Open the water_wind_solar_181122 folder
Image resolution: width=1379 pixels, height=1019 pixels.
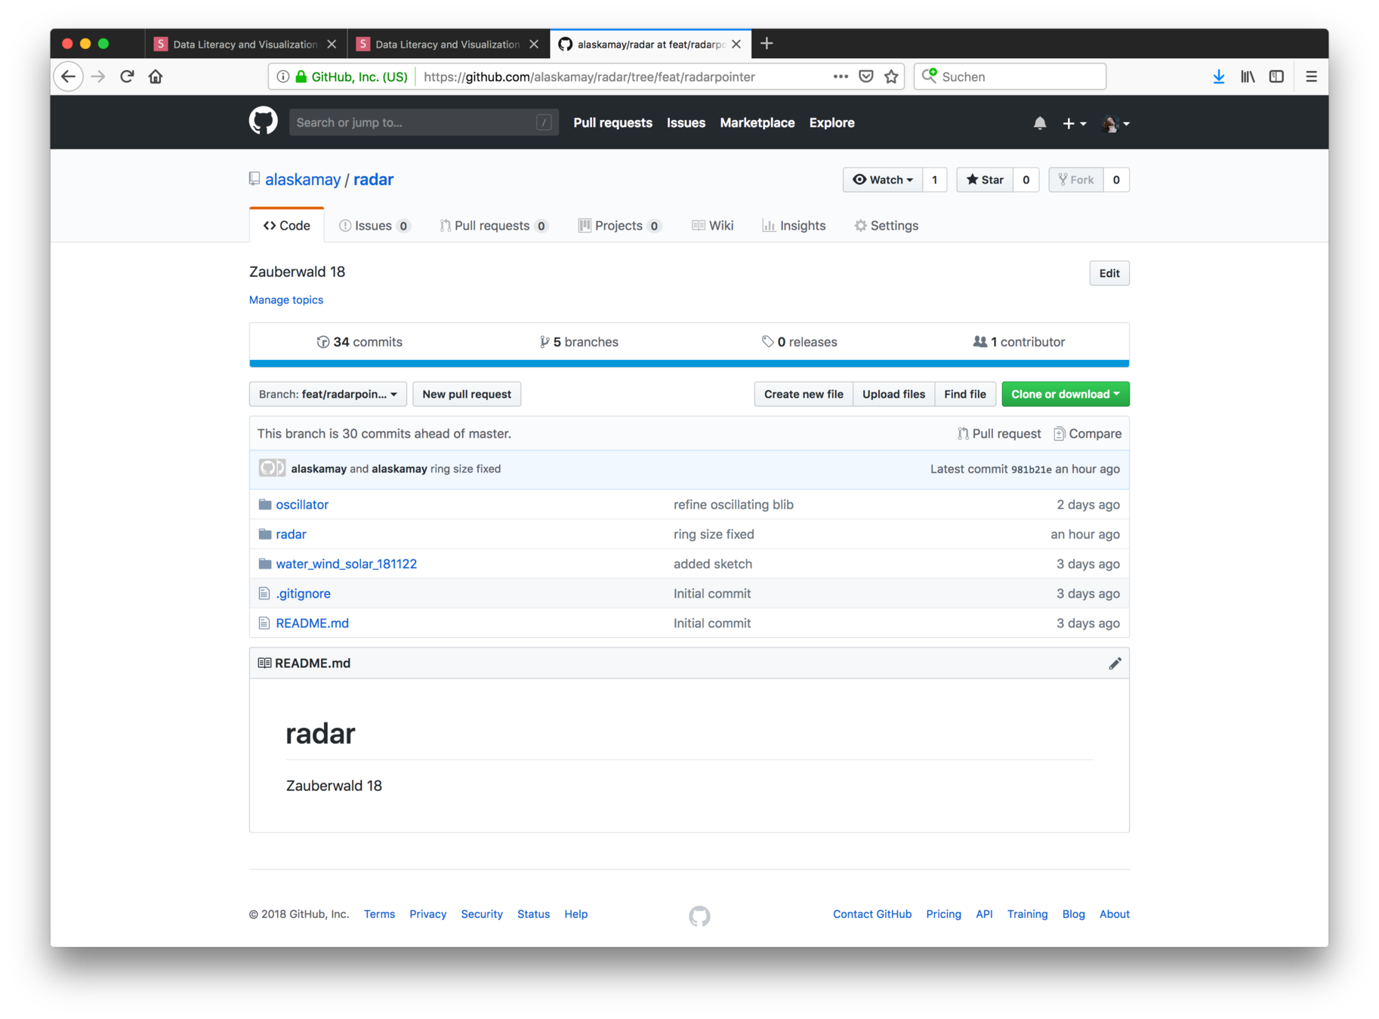tap(346, 564)
